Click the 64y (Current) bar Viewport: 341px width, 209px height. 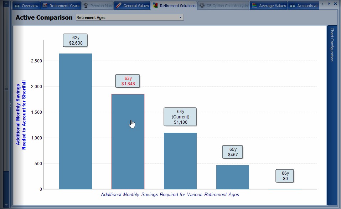(180, 160)
